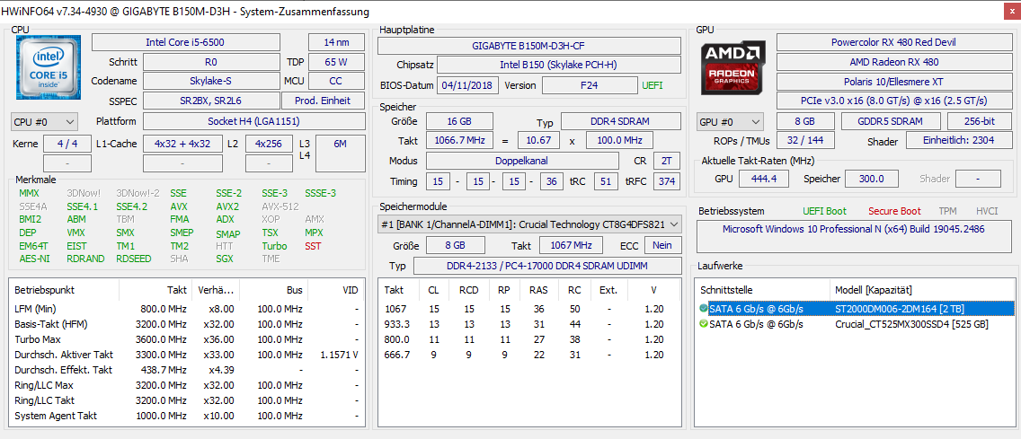The width and height of the screenshot is (1021, 439).
Task: Click the Bus column header in CPU table
Action: pos(275,289)
